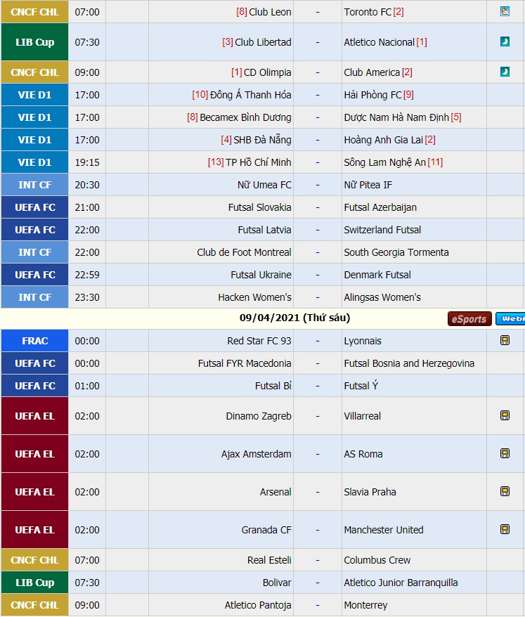Select the UEFA FC label for Futsal Ukraine

[x=34, y=274]
